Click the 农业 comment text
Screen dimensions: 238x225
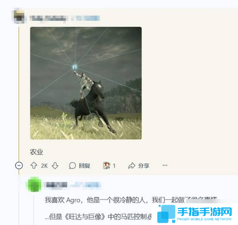[36, 152]
